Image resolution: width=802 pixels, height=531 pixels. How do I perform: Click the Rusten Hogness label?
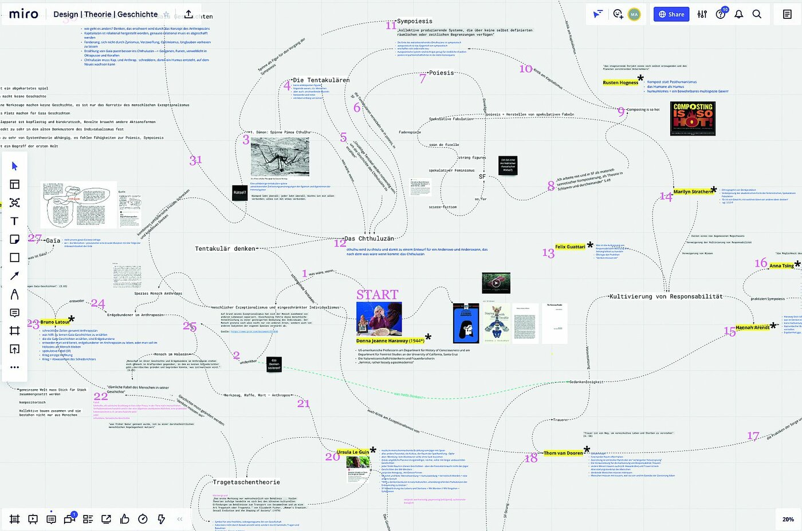pyautogui.click(x=620, y=83)
